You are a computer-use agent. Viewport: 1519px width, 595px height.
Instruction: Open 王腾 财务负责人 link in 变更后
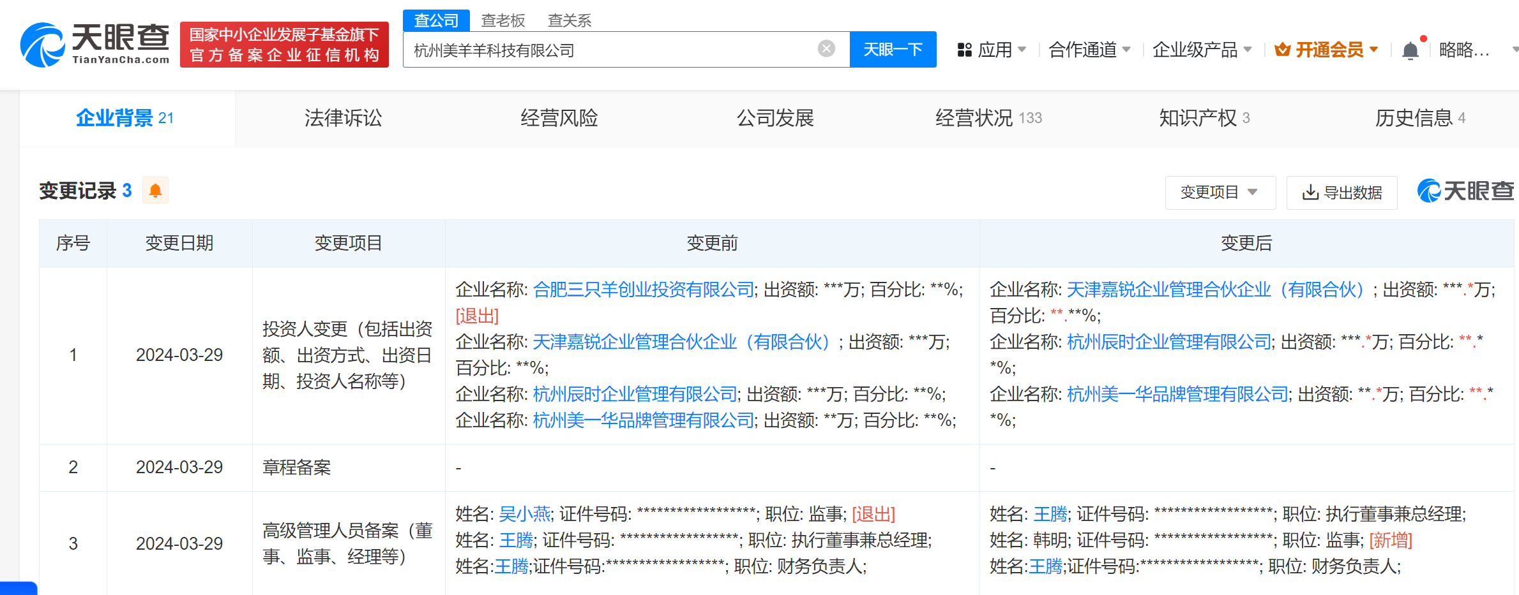pyautogui.click(x=1046, y=566)
